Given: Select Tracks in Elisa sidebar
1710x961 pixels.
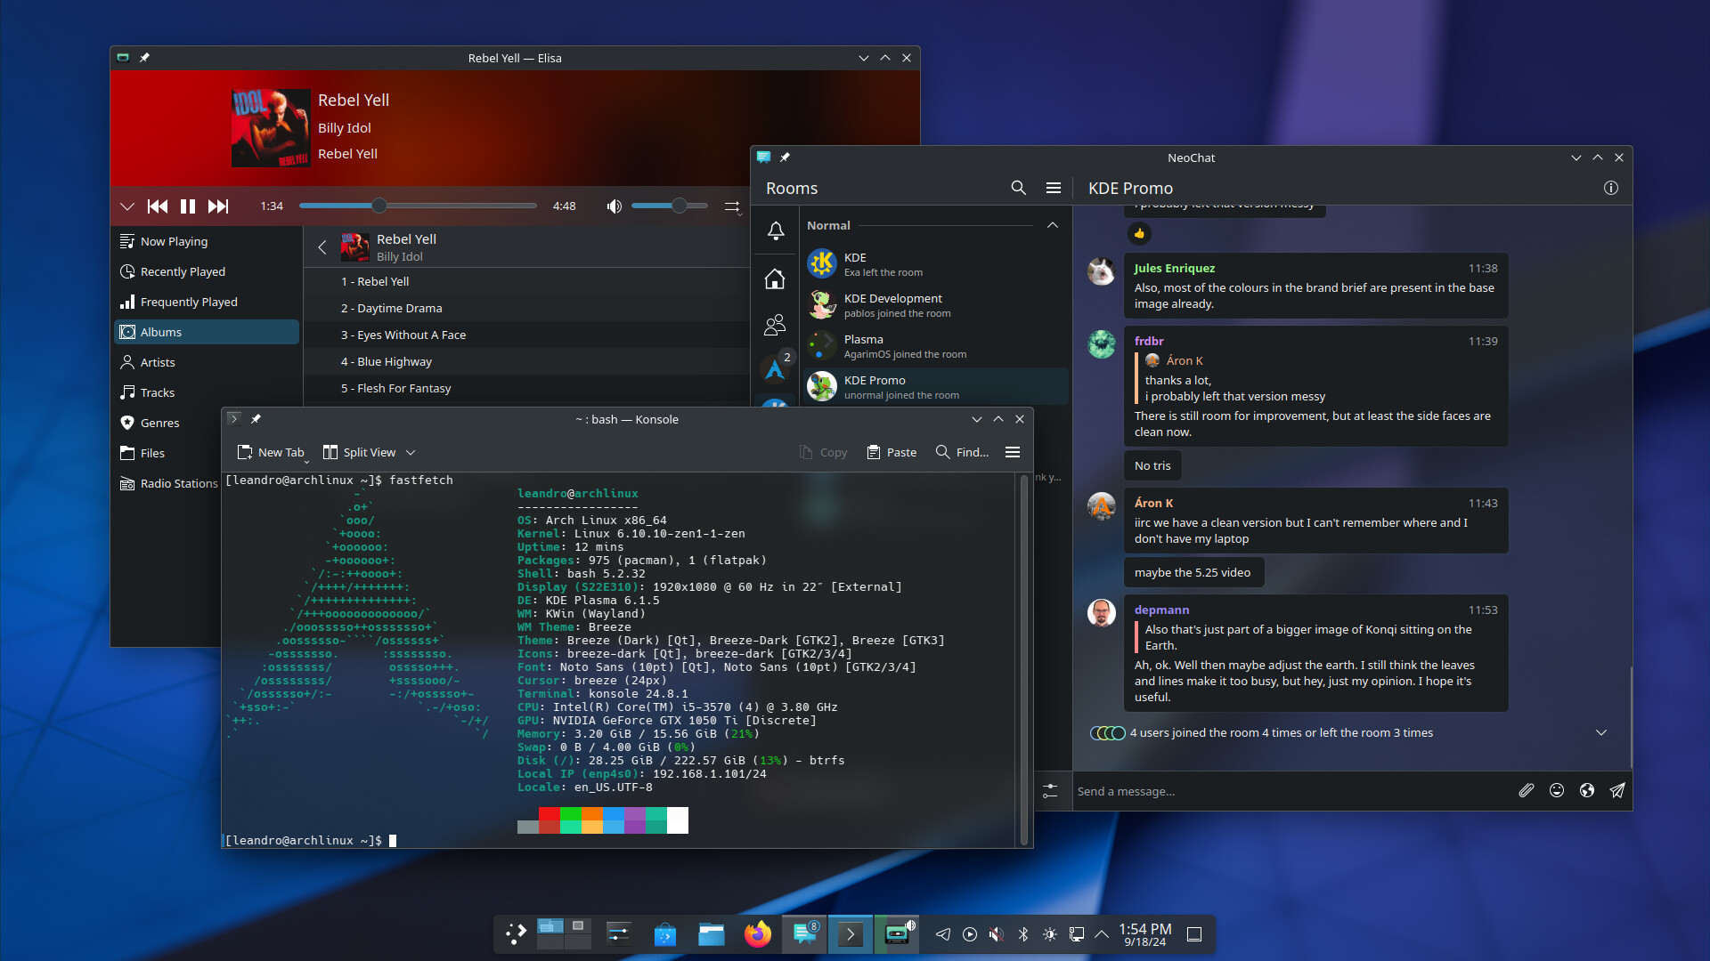Looking at the screenshot, I should pyautogui.click(x=207, y=392).
